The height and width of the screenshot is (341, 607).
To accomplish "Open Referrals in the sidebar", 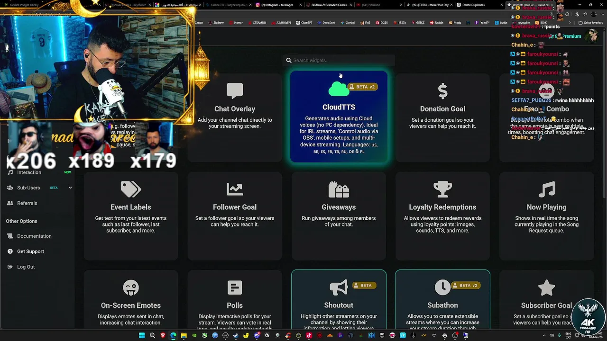I will [27, 203].
